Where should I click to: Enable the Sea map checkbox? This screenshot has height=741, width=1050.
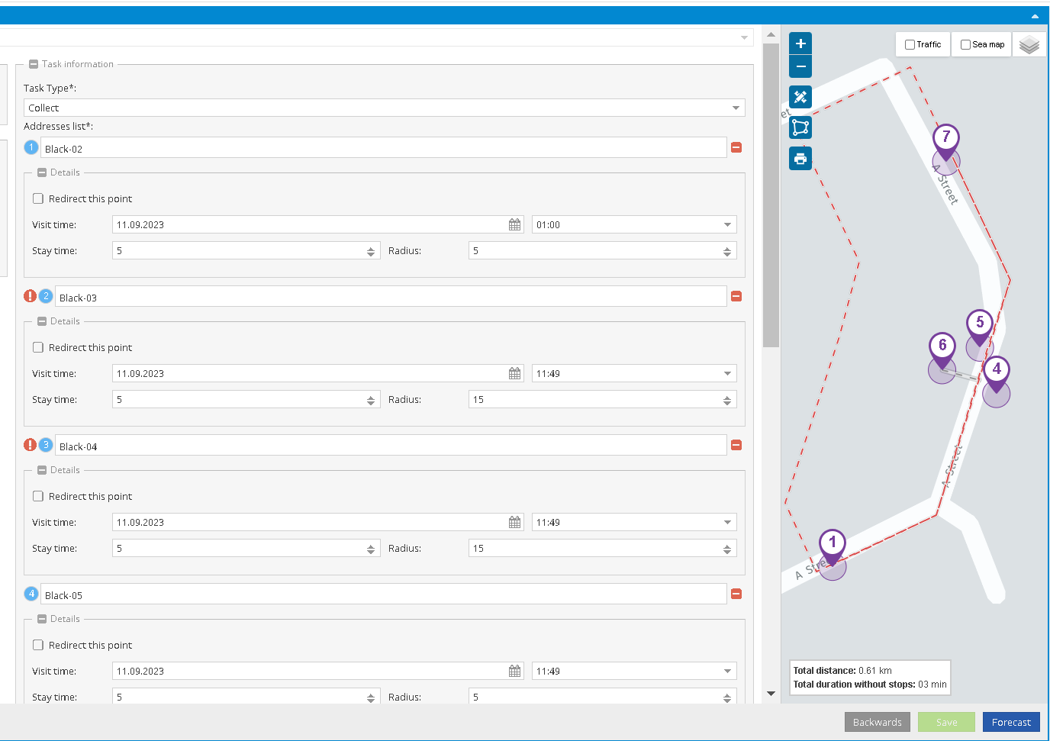coord(965,45)
